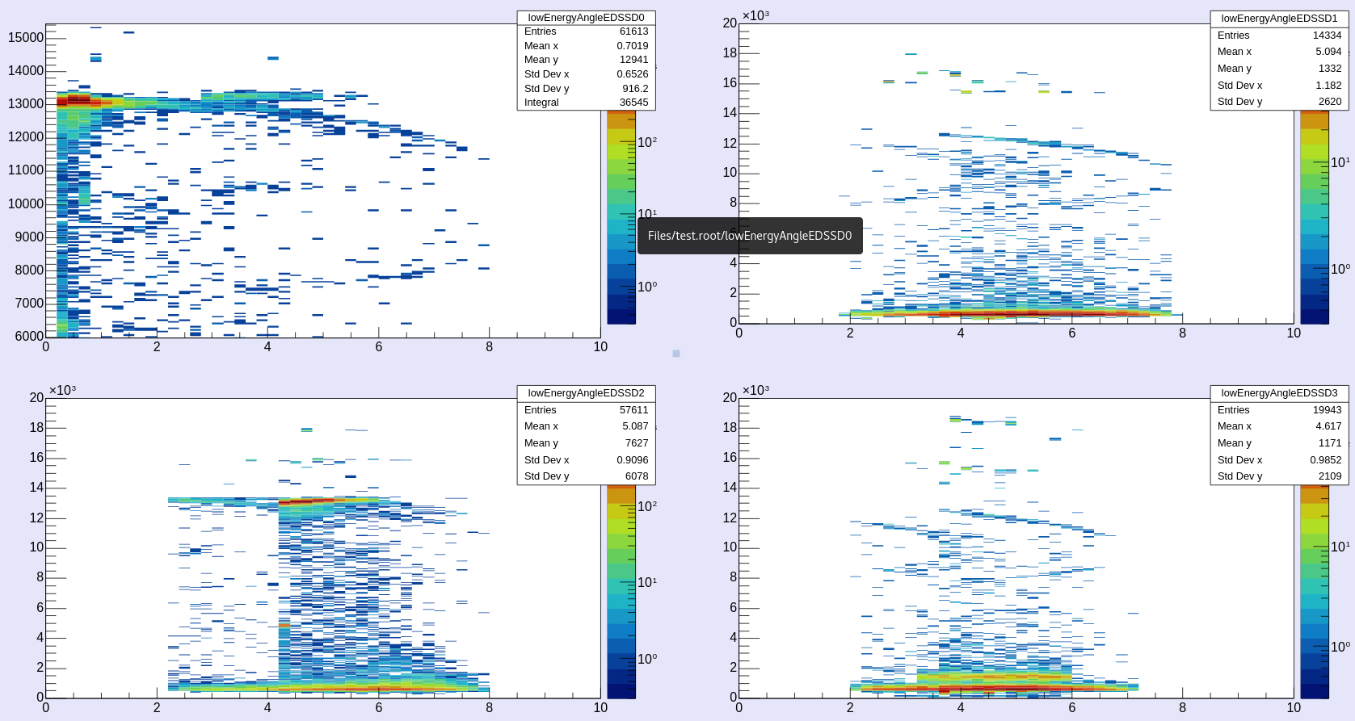
Task: Pick the Std Dev x 0.6526 row
Action: [586, 74]
